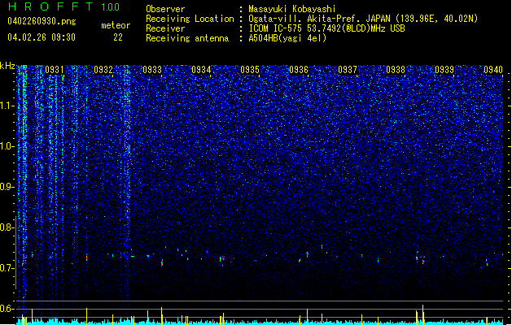The height and width of the screenshot is (325, 512).
Task: Click the 'Observer' field label
Action: coord(165,9)
